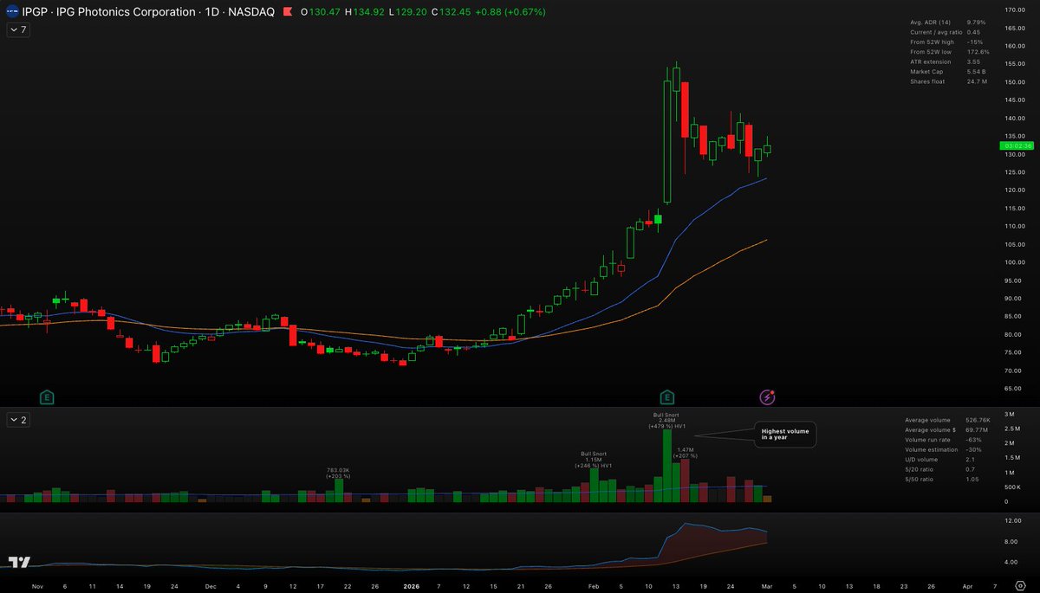1040x593 pixels.
Task: Click the 'Highest volume in a year' note callout
Action: pyautogui.click(x=784, y=435)
